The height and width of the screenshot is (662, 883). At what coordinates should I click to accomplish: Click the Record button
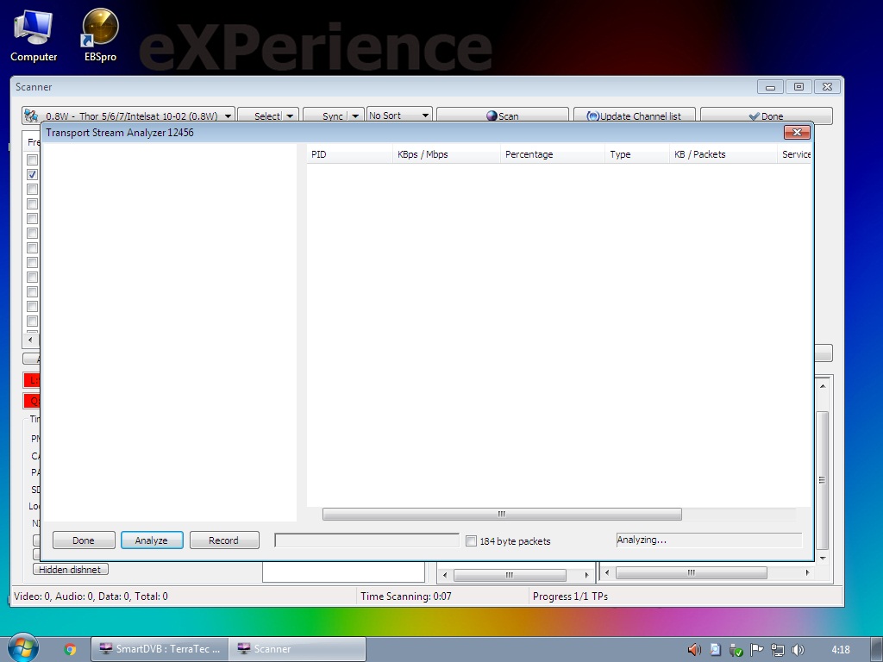(224, 540)
